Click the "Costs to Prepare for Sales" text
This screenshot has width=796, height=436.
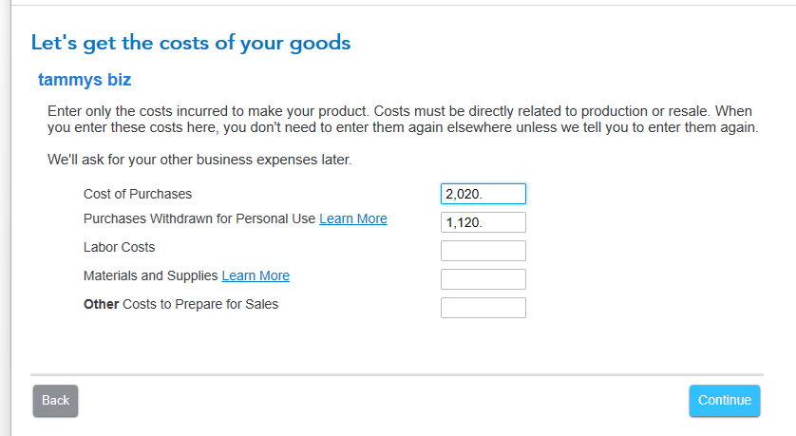(x=200, y=304)
